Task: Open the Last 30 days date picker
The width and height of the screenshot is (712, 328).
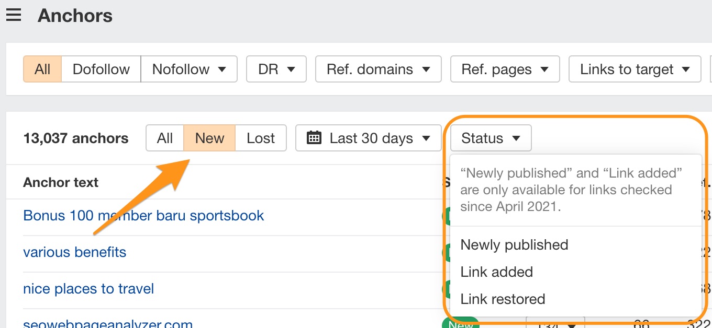Action: pos(369,138)
